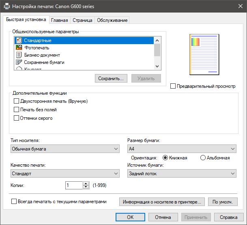This screenshot has width=247, height=225.
Task: Open Справка help button
Action: point(229,217)
